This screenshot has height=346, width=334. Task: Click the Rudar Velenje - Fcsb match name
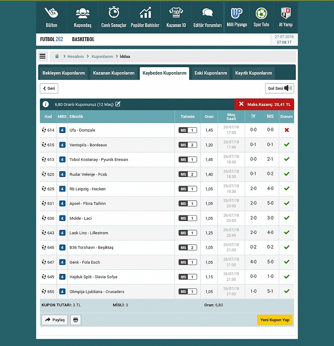point(88,174)
